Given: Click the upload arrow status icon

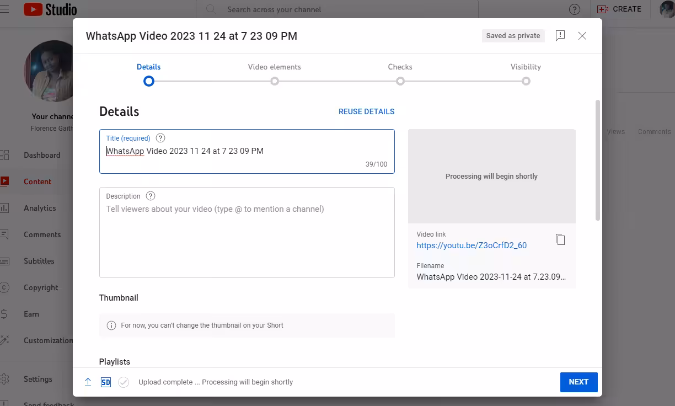Looking at the screenshot, I should click(x=88, y=382).
